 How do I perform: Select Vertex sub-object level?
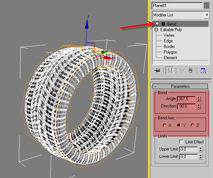[169, 35]
